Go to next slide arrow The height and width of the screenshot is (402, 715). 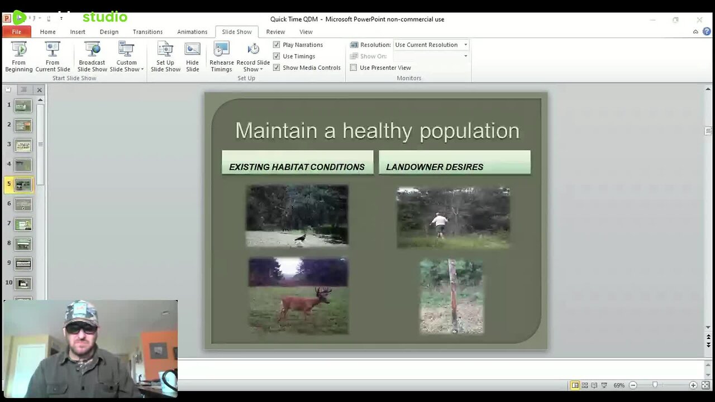[708, 345]
